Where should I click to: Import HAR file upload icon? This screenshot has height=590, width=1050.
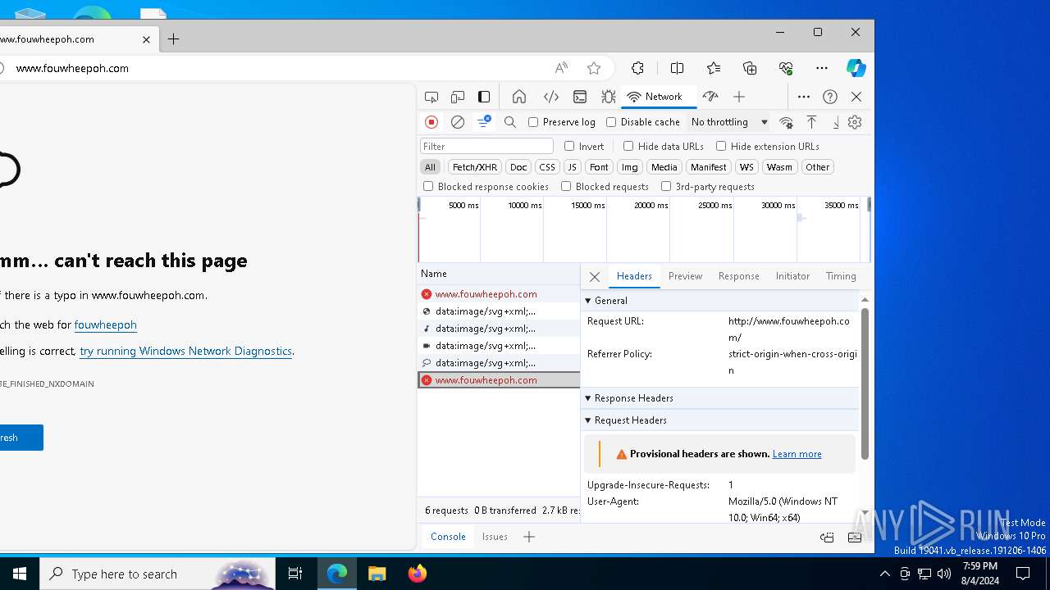tap(811, 122)
